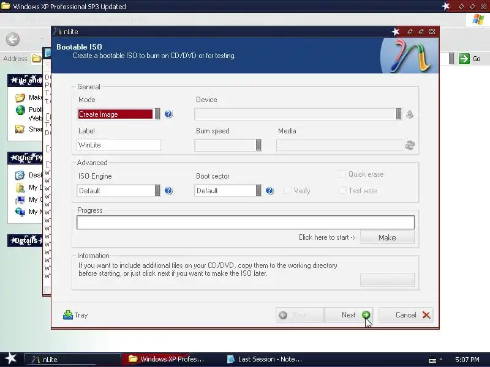The width and height of the screenshot is (490, 367).
Task: Click the blank button in Information box
Action: [x=387, y=280]
